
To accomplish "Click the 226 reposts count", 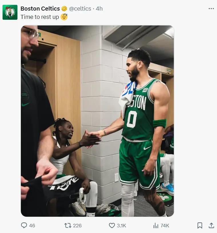I will (x=77, y=226).
